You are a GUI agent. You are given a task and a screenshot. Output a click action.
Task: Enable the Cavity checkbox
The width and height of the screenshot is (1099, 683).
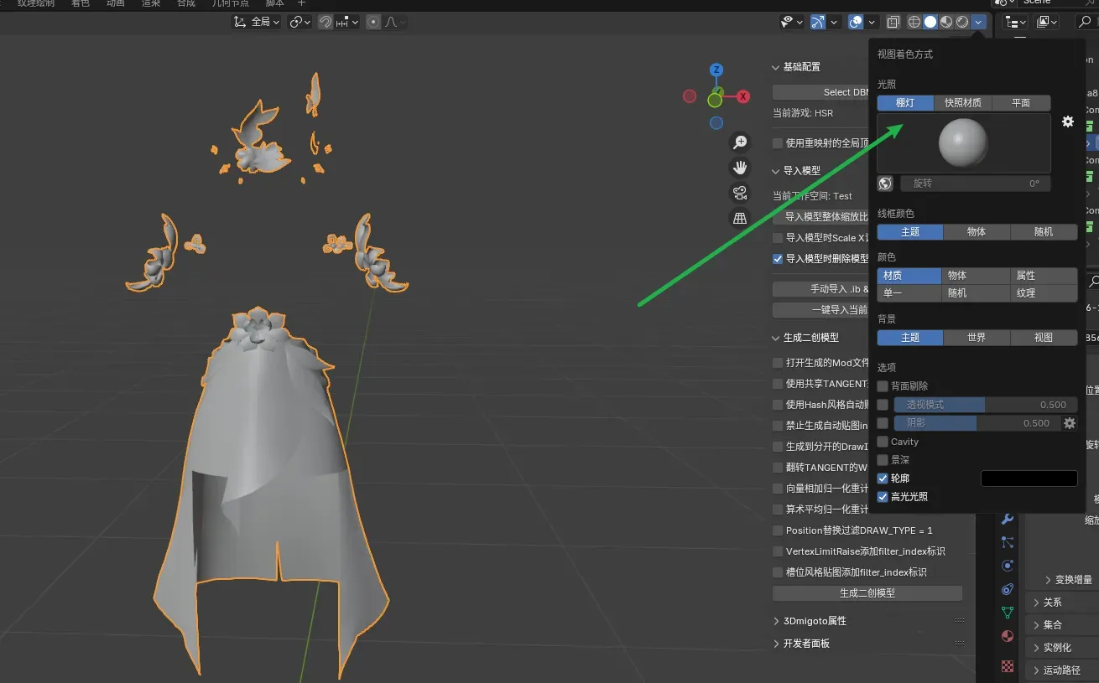[883, 442]
